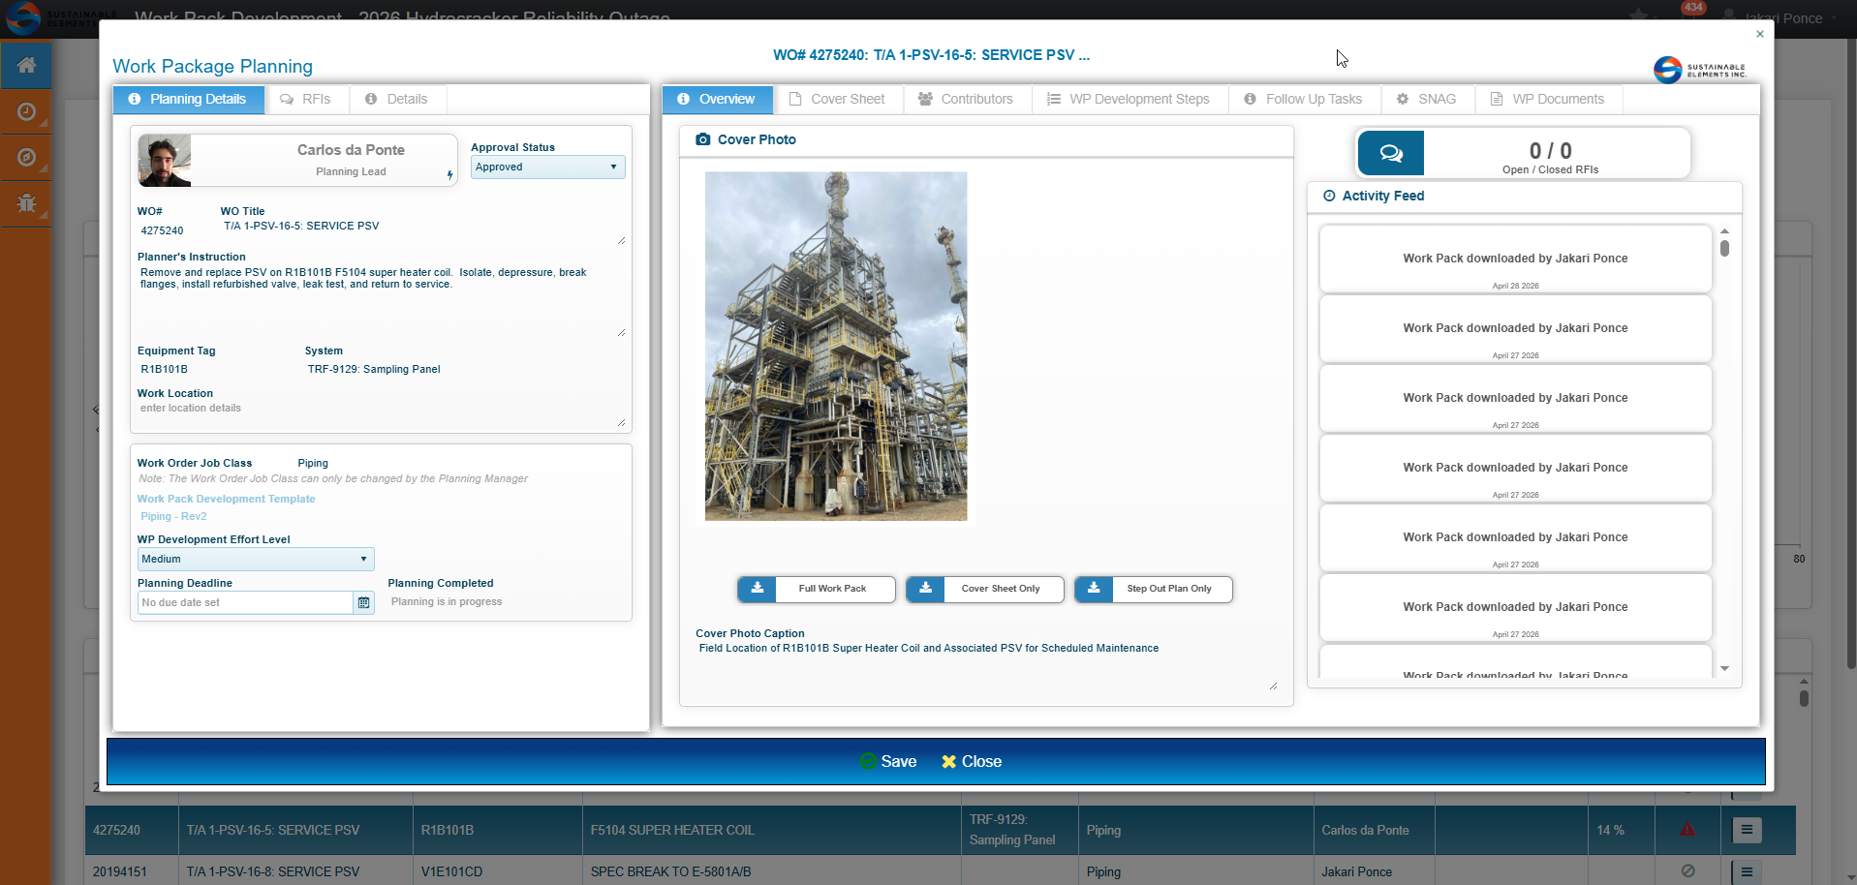
Task: Switch to the Details tab
Action: coord(396,99)
